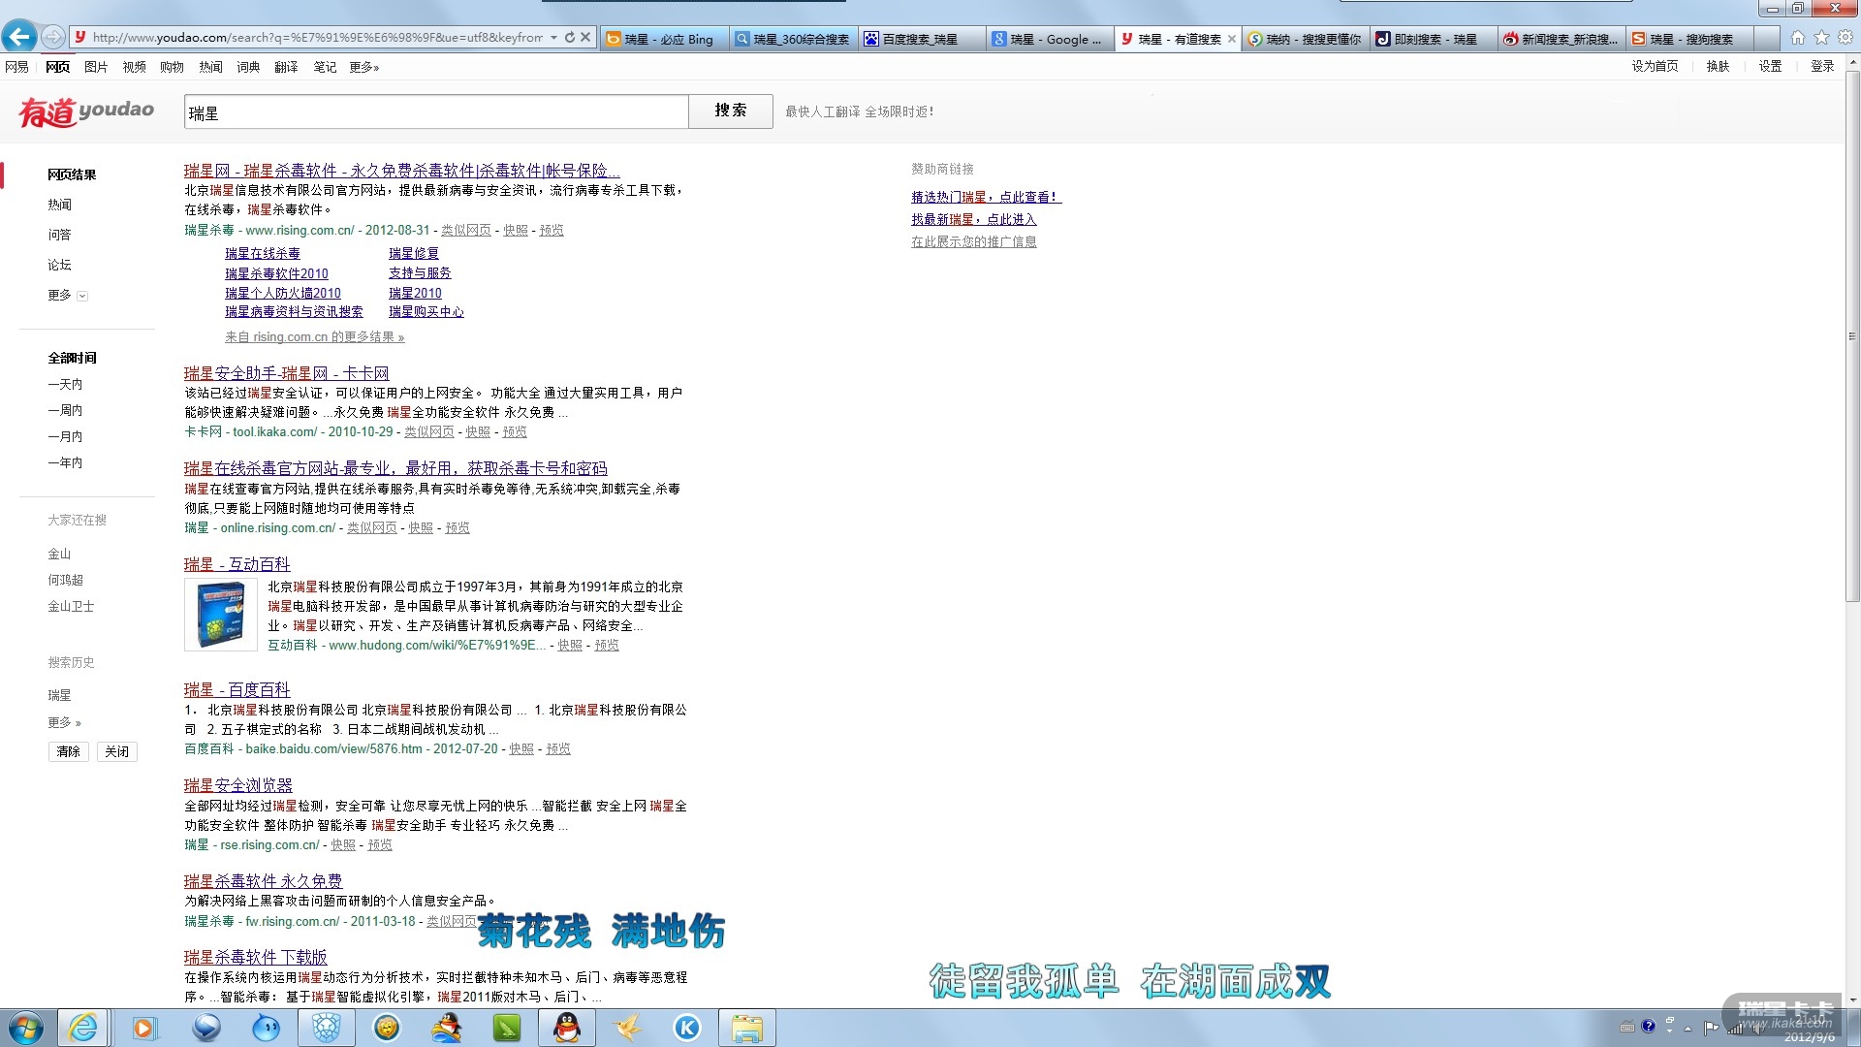Image resolution: width=1861 pixels, height=1047 pixels.
Task: Open Internet Explorer from the taskbar
Action: pos(83,1028)
